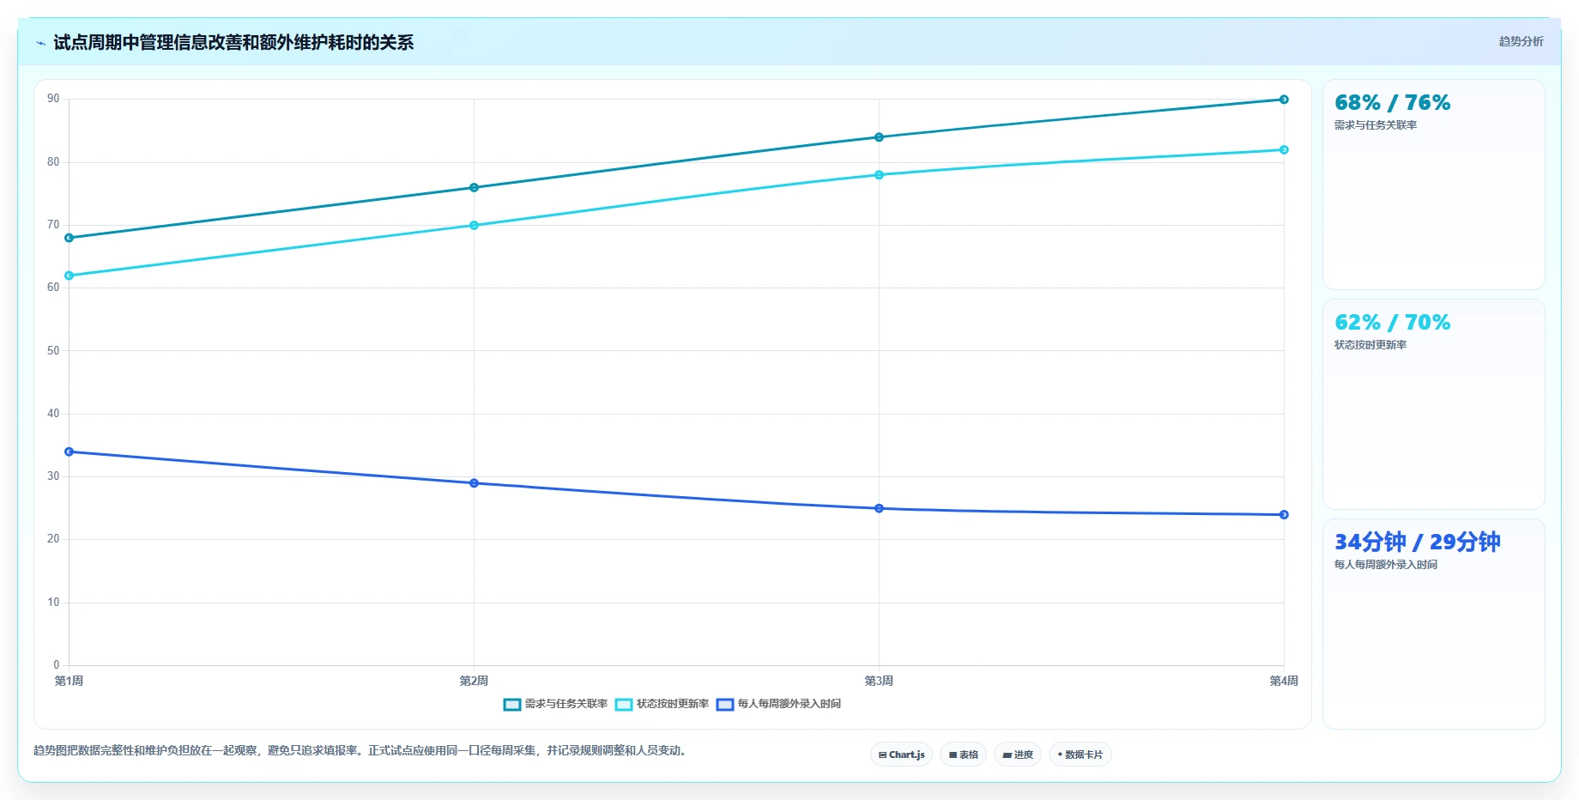Click the 第3周 point on 需求与任务关联率 line
1579x800 pixels.
pos(879,137)
